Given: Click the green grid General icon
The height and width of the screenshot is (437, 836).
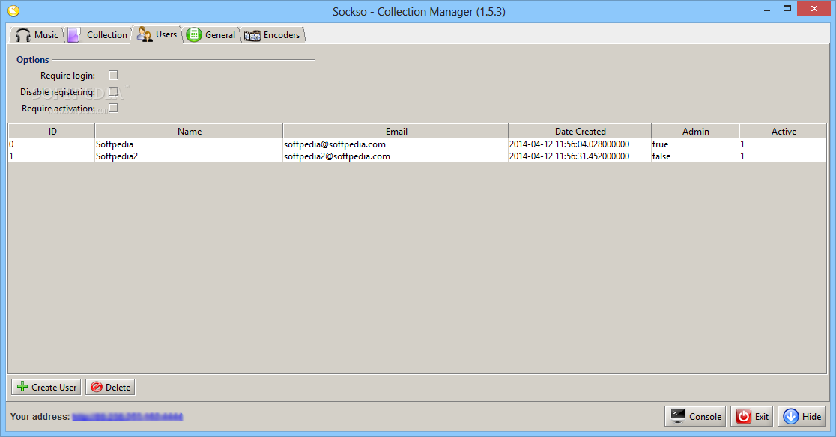Looking at the screenshot, I should (x=194, y=35).
